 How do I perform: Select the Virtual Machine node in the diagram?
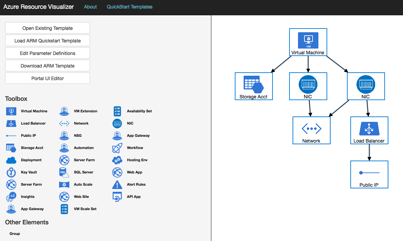308,41
